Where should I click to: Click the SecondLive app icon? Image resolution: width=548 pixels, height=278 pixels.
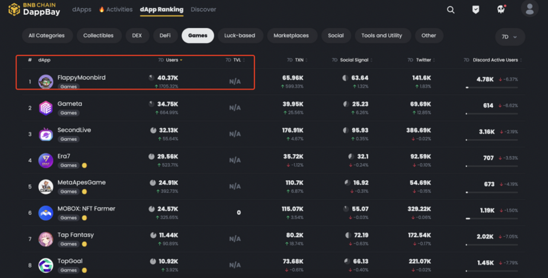pyautogui.click(x=46, y=134)
